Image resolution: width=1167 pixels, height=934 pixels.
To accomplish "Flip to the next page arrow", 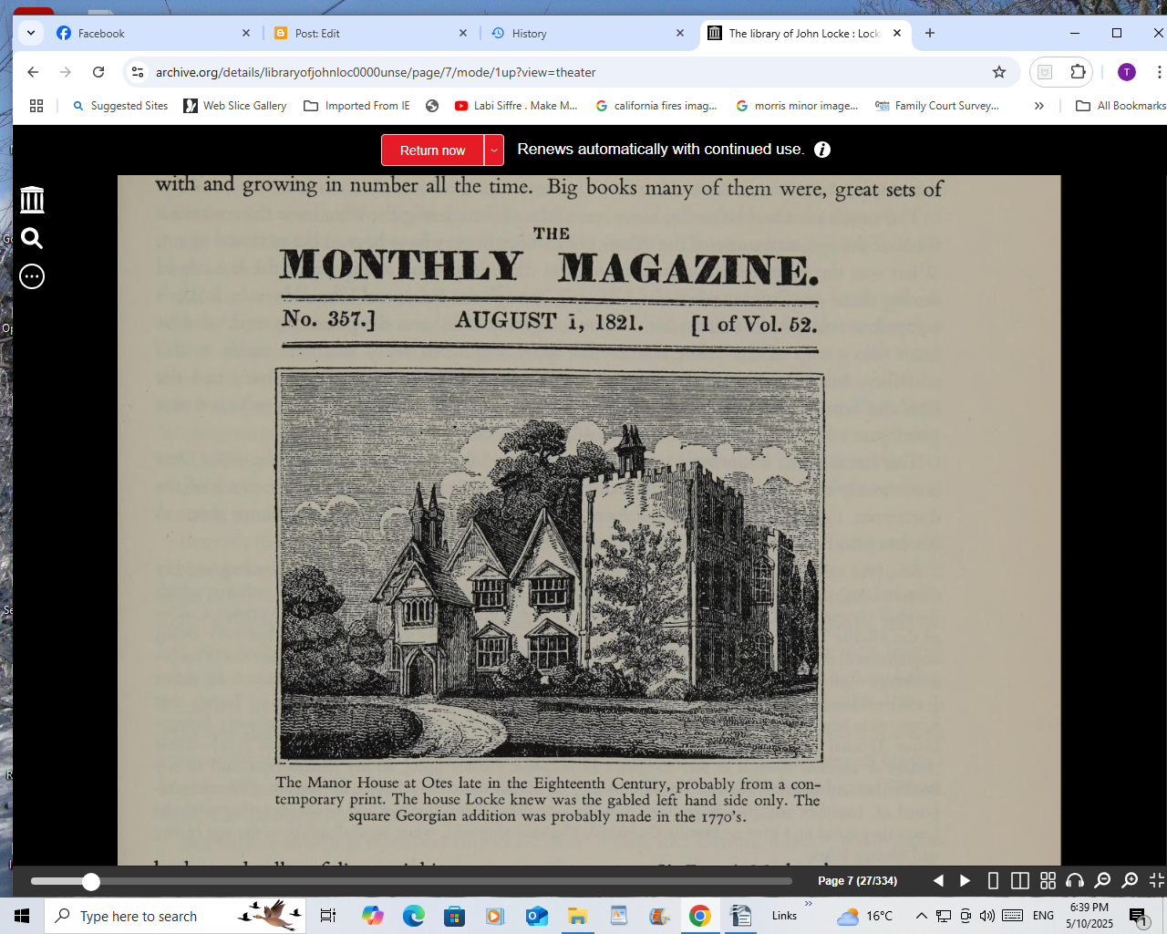I will [965, 880].
